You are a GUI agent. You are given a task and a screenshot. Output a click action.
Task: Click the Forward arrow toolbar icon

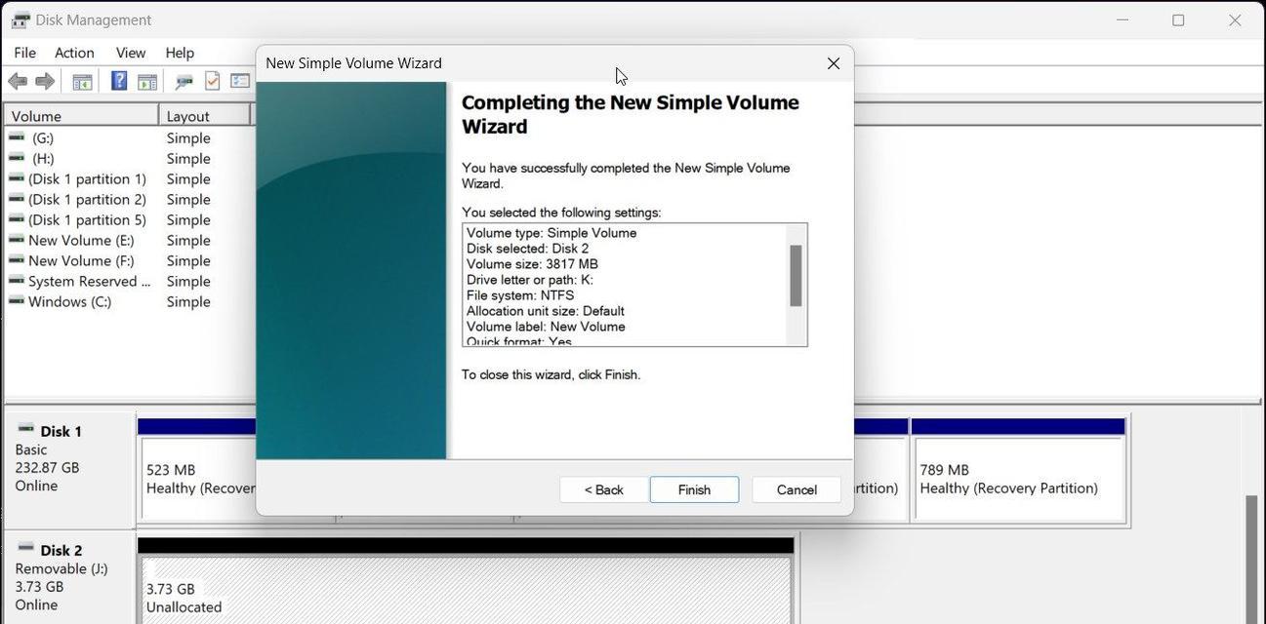pyautogui.click(x=45, y=82)
